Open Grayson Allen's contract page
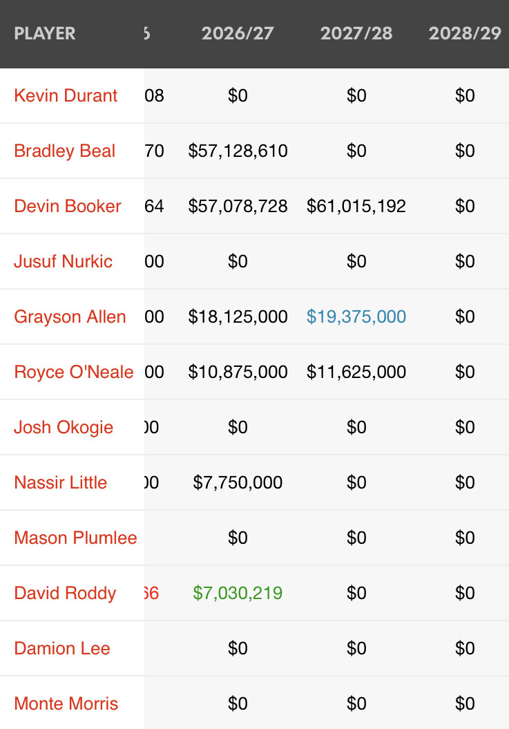Image resolution: width=509 pixels, height=729 pixels. click(x=70, y=316)
